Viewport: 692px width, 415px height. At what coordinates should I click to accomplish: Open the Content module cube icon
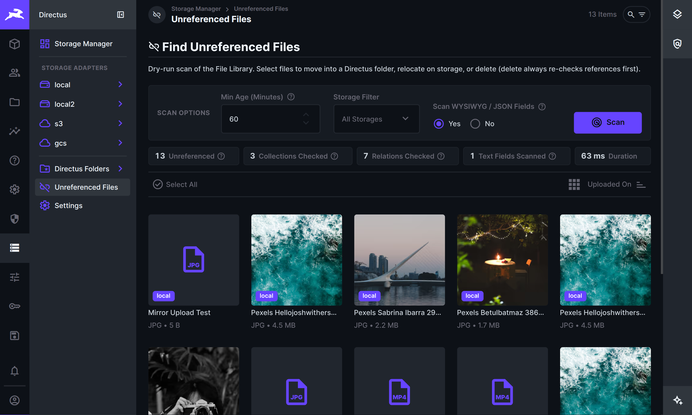pos(15,44)
